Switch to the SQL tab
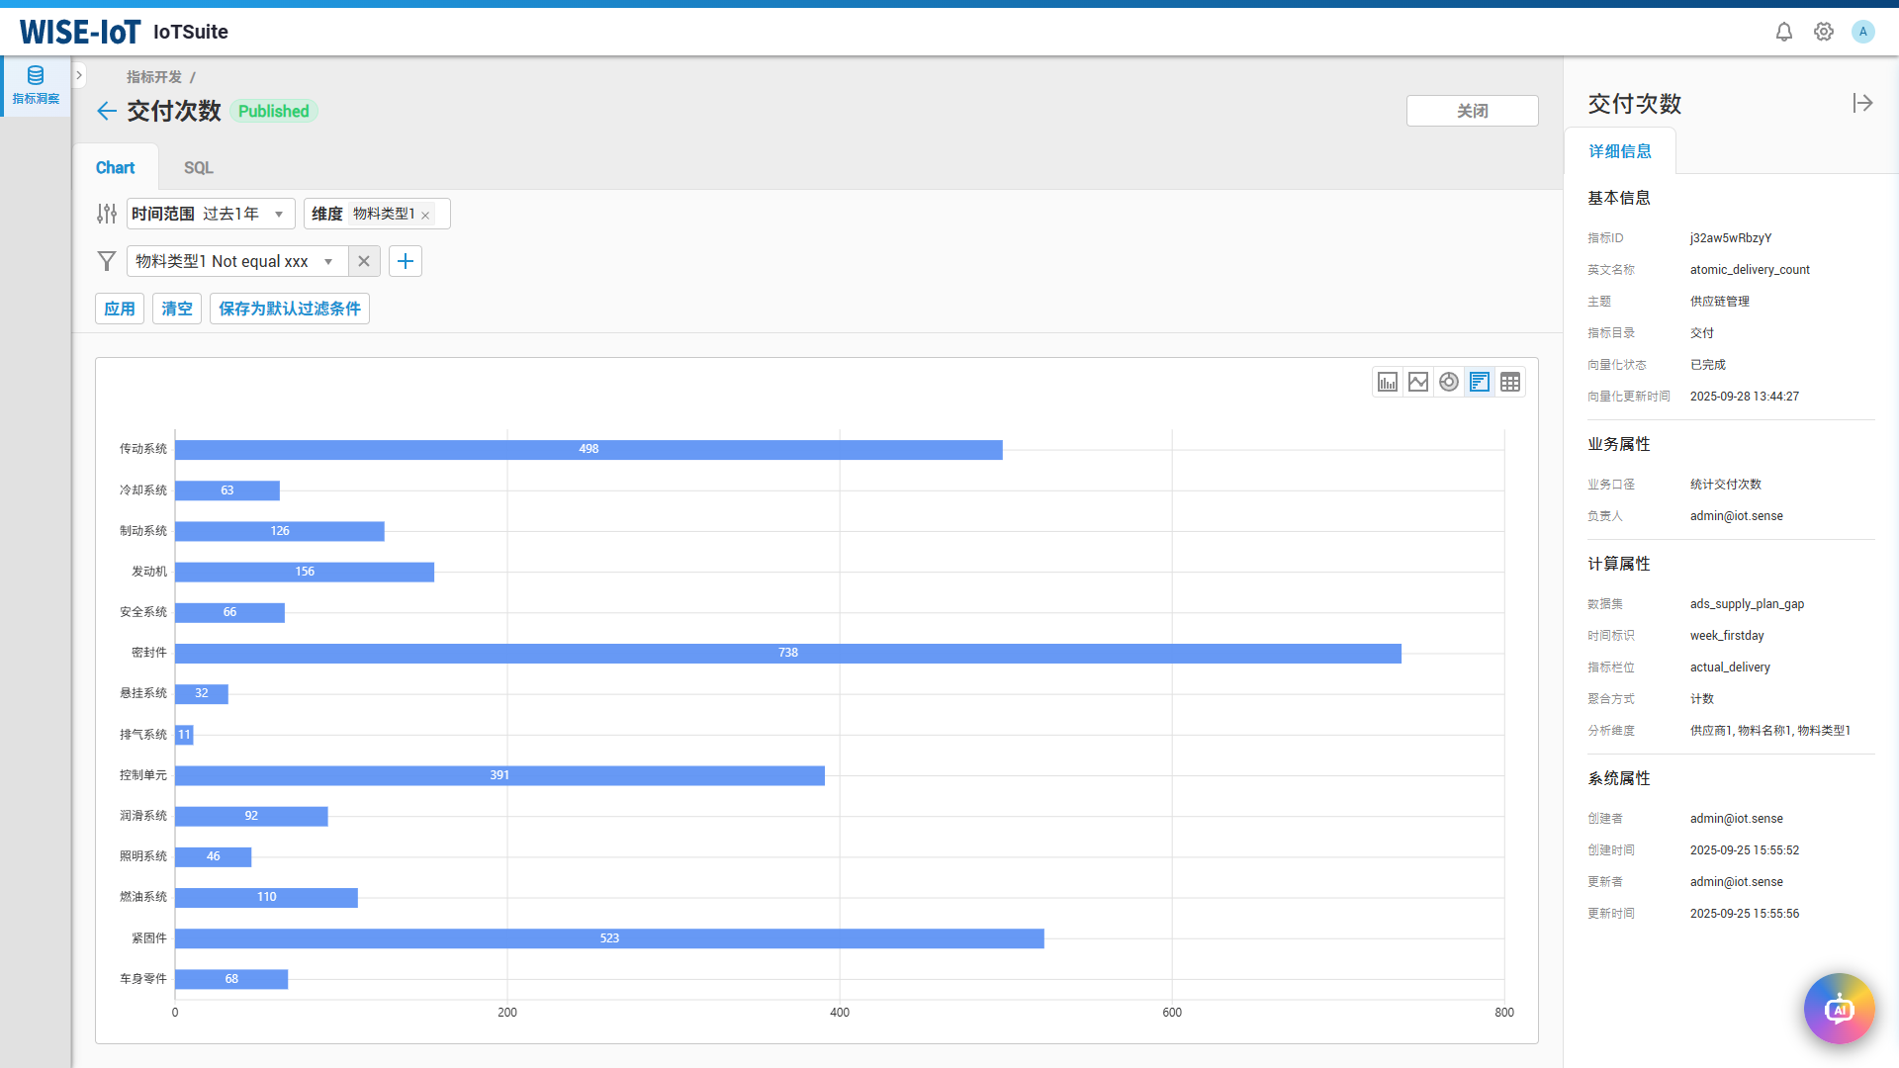Screen dimensions: 1899x1068 pyautogui.click(x=198, y=168)
